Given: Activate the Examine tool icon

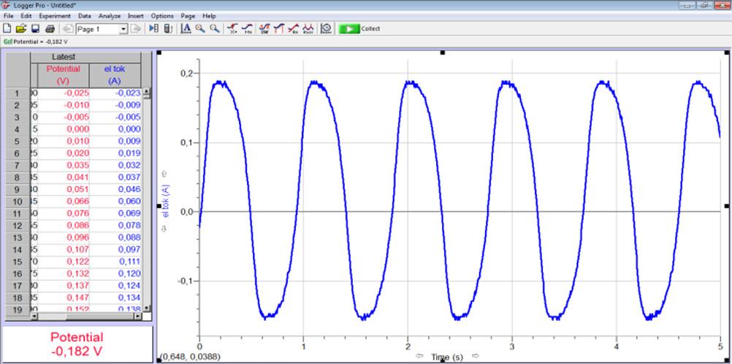Looking at the screenshot, I should point(232,28).
